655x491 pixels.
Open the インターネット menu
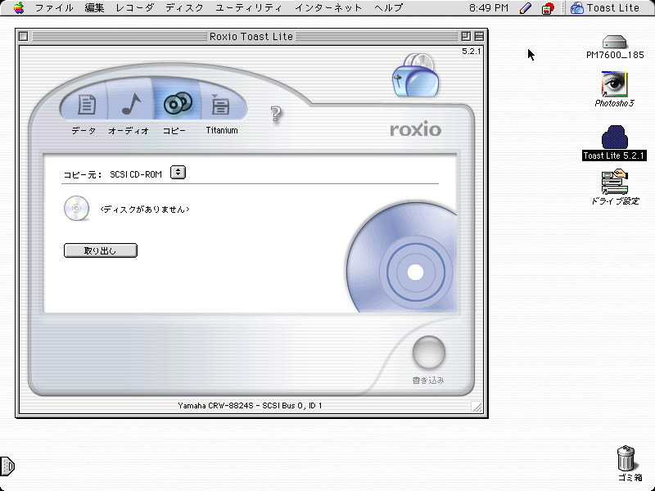(x=328, y=7)
